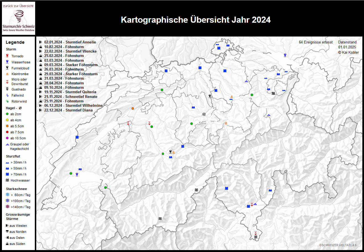Open the 26.03.2024 Föhnsturm event

[64, 69]
